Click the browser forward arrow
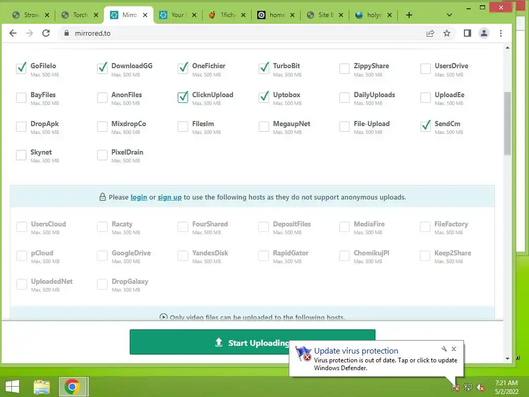 coord(29,33)
